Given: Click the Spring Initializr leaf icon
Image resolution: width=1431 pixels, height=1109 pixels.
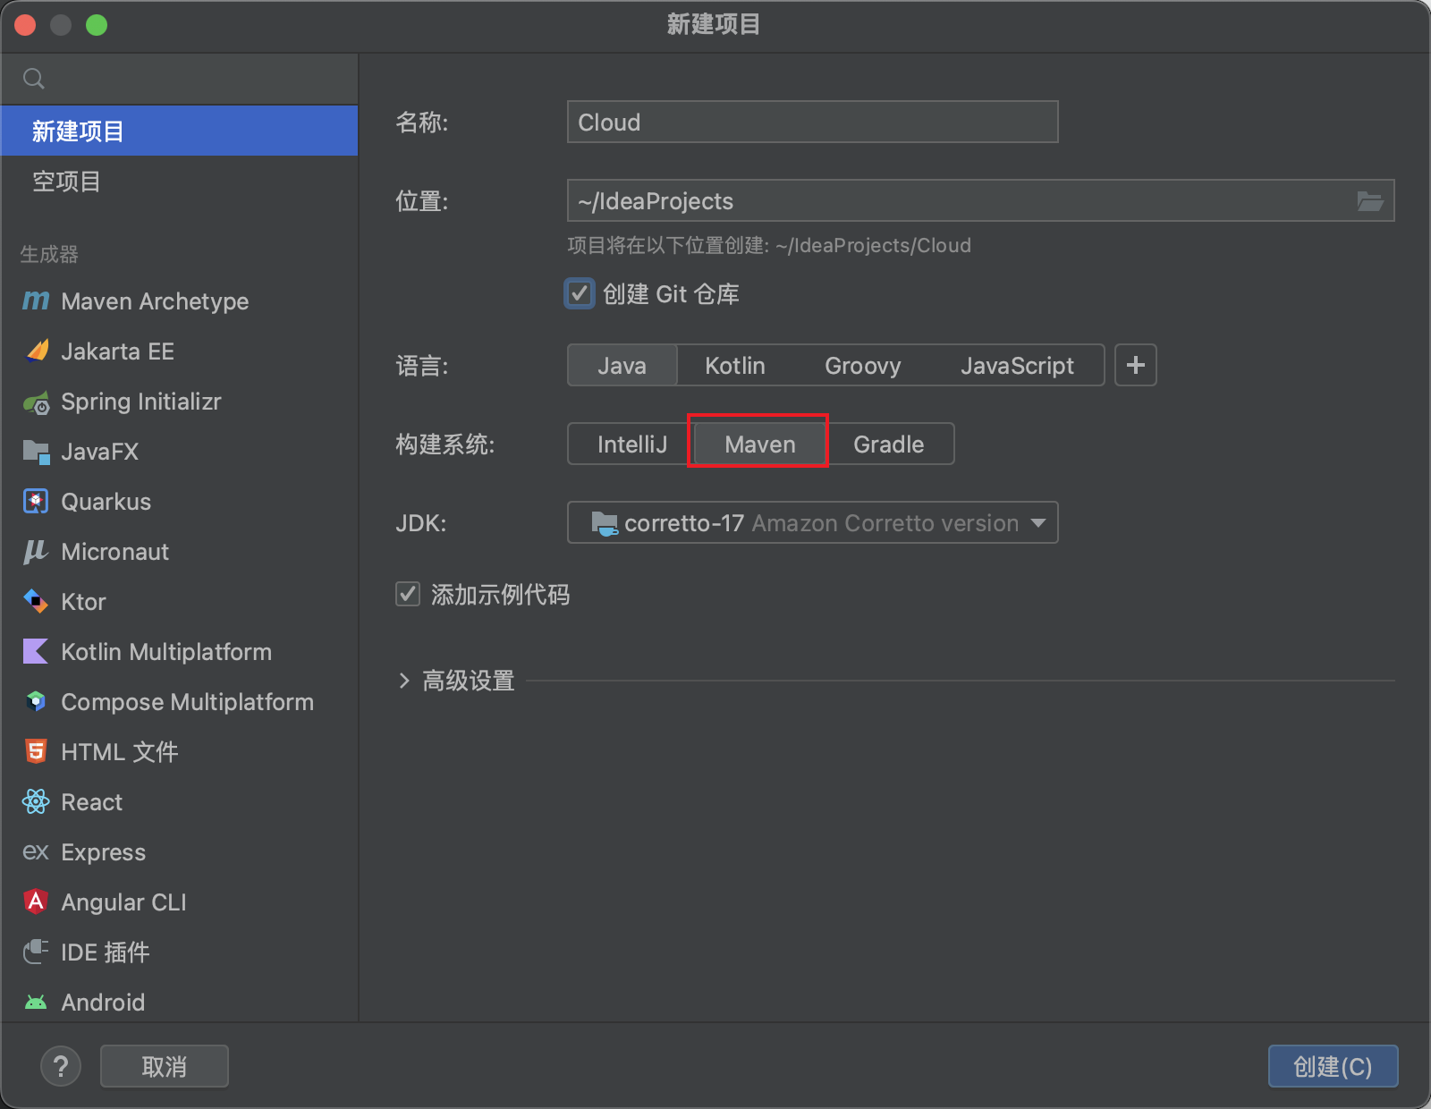Looking at the screenshot, I should tap(36, 402).
